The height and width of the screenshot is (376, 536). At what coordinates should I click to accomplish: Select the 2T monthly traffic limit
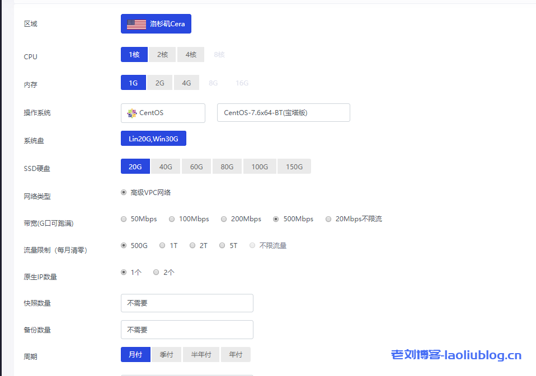[191, 245]
